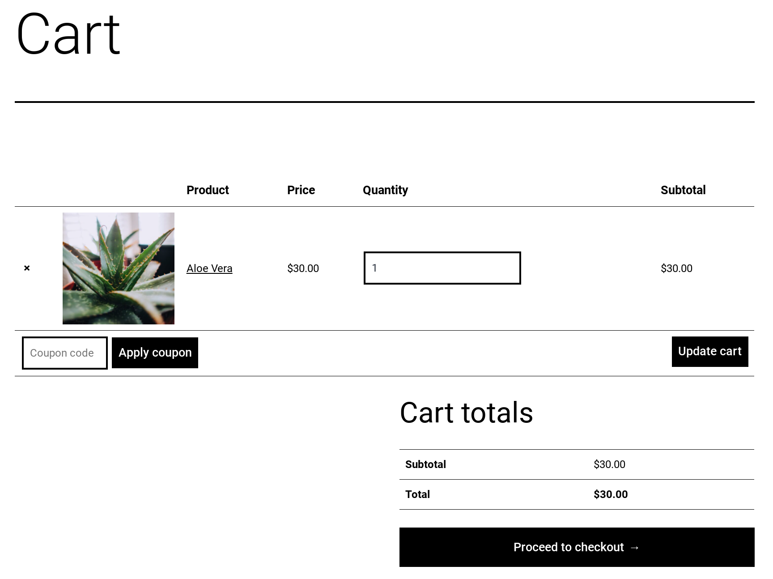Click the Update cart button

710,352
